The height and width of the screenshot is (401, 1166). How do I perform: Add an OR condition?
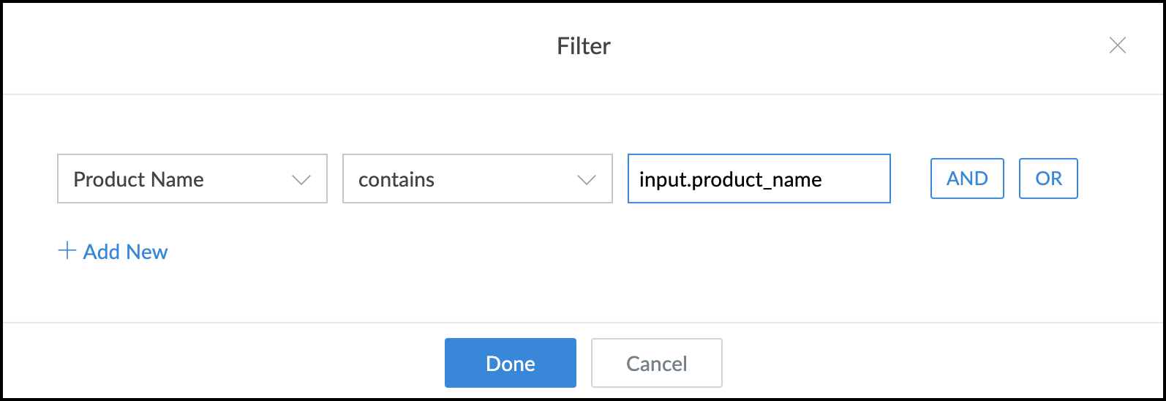point(1048,179)
